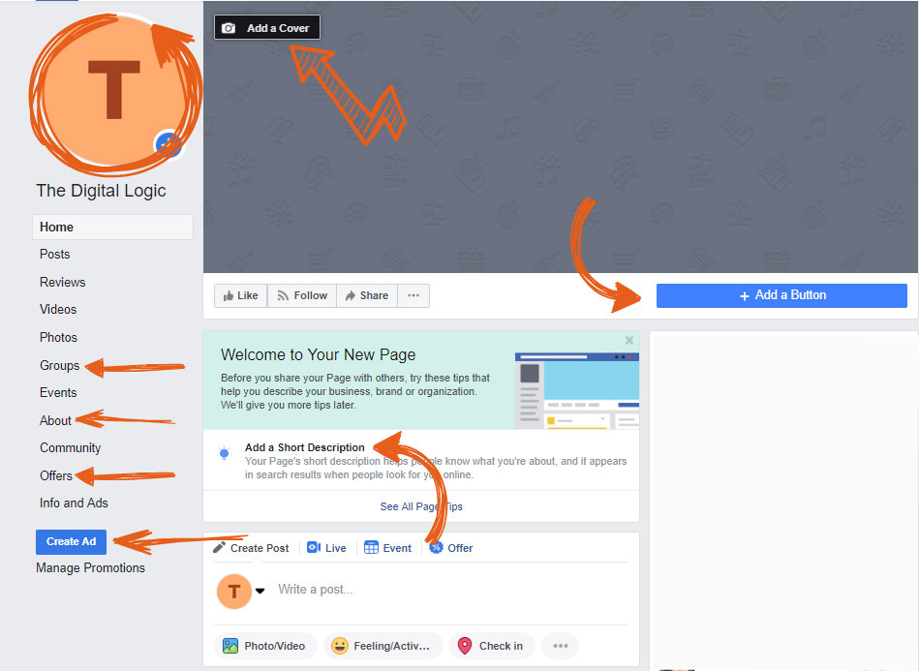Viewport: 919px width, 671px height.
Task: Select Home in the page sidebar
Action: (x=55, y=227)
